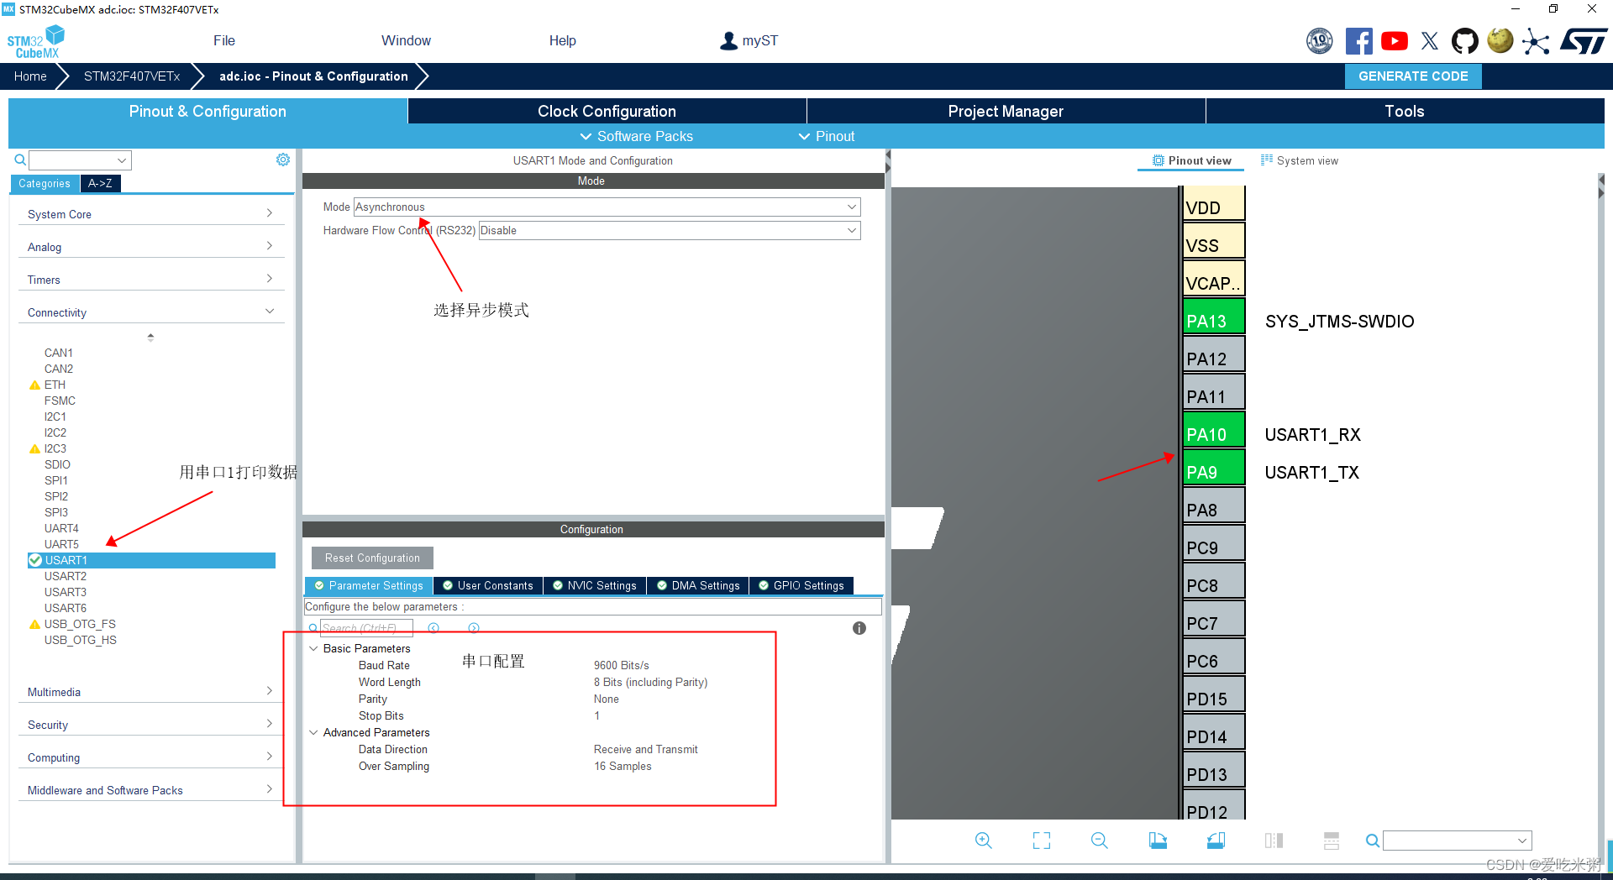Open the GPIO Settings tab
The width and height of the screenshot is (1613, 880).
click(x=801, y=585)
